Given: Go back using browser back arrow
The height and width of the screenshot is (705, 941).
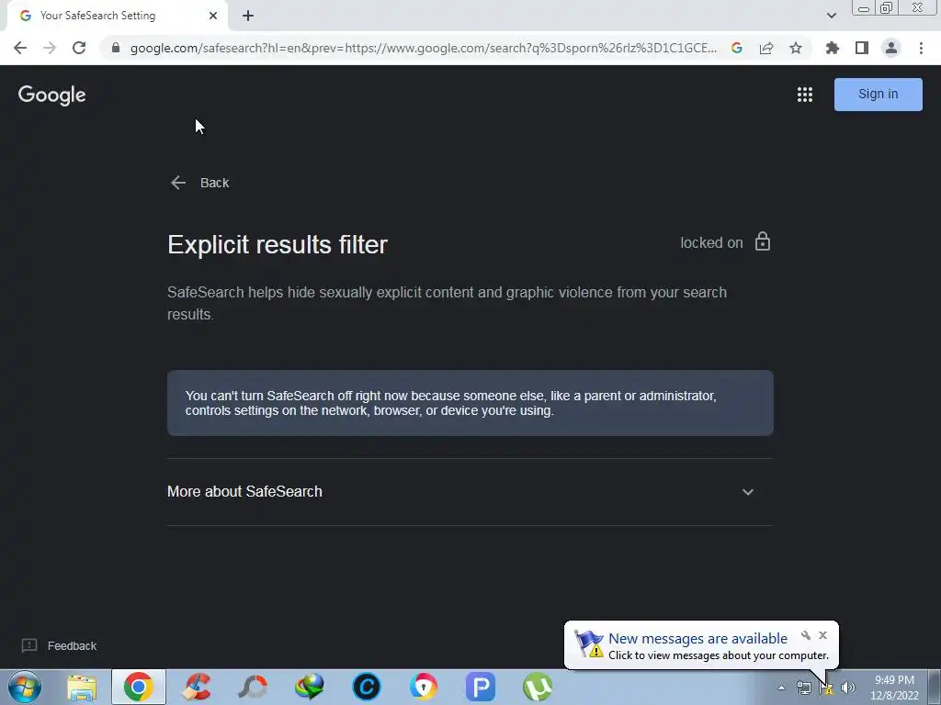Looking at the screenshot, I should pyautogui.click(x=20, y=48).
